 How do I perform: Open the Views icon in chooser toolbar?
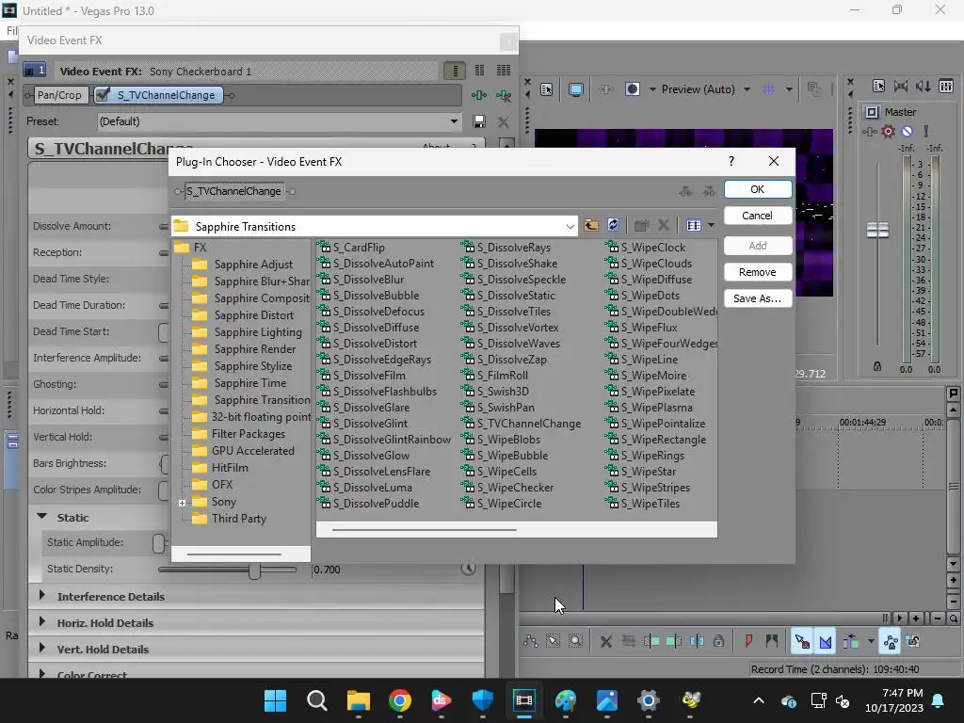point(694,225)
